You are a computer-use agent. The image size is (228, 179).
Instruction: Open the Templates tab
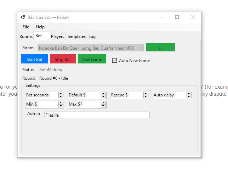76,36
